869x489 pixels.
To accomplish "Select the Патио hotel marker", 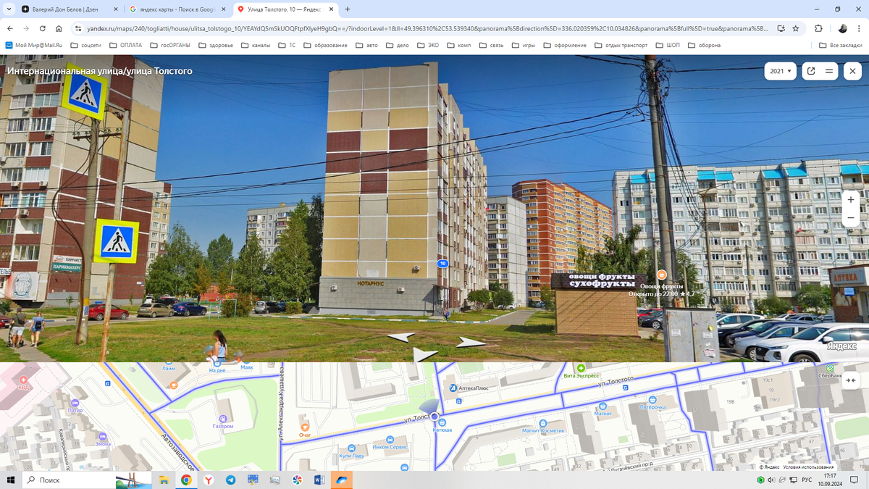I will [x=75, y=403].
